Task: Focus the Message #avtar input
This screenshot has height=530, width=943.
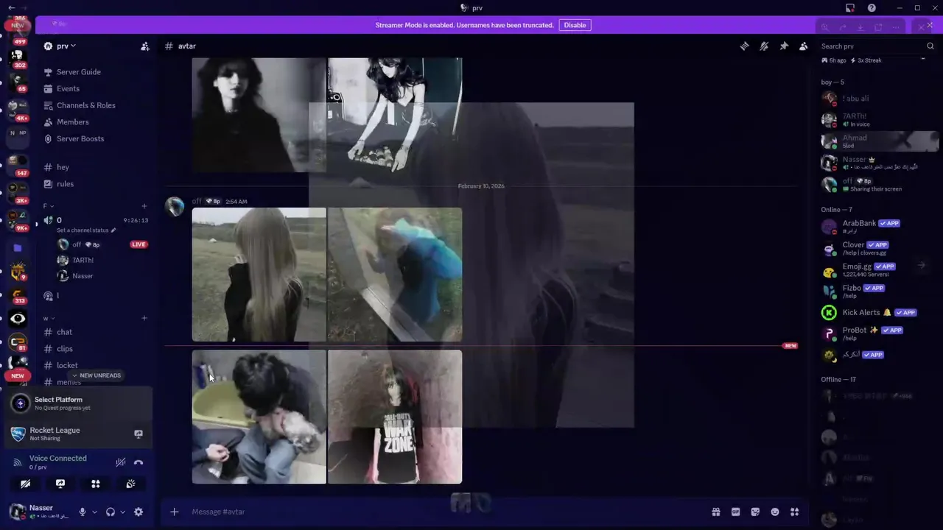Action: [442, 512]
